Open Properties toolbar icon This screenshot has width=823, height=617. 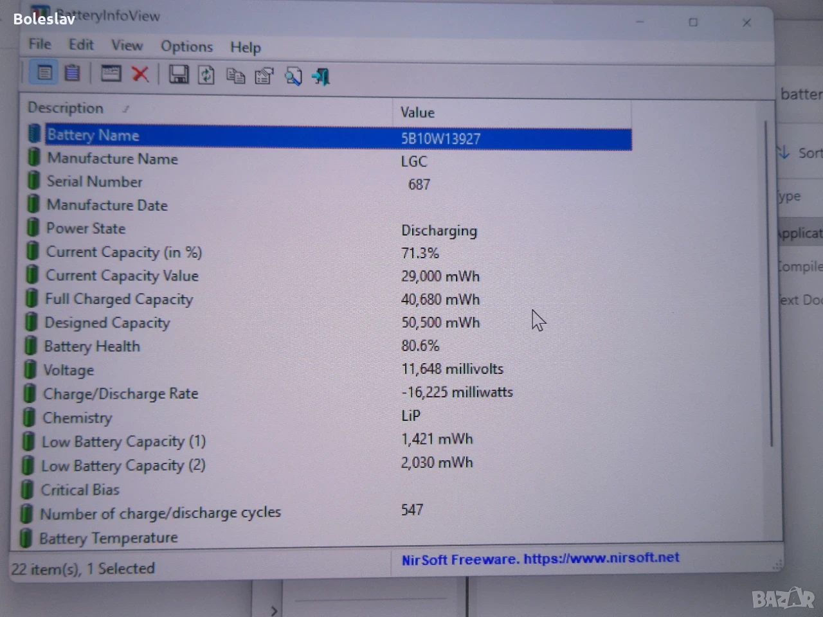(x=264, y=76)
